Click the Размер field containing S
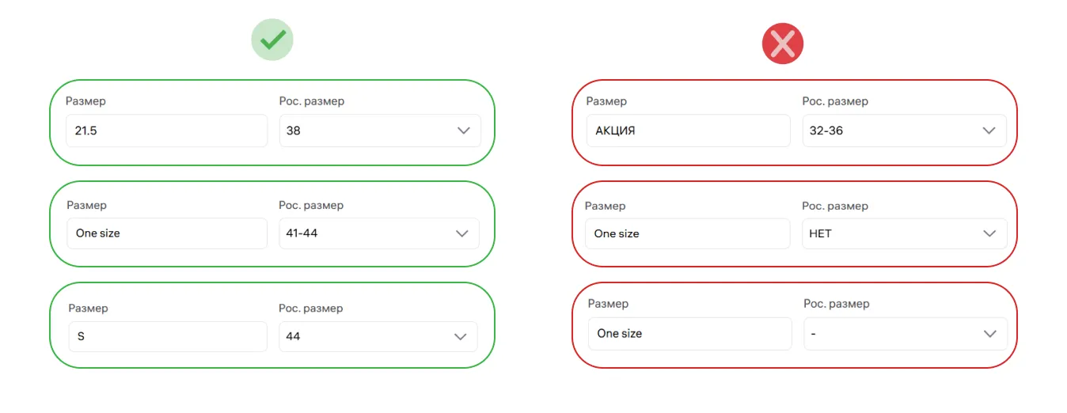 pos(167,336)
